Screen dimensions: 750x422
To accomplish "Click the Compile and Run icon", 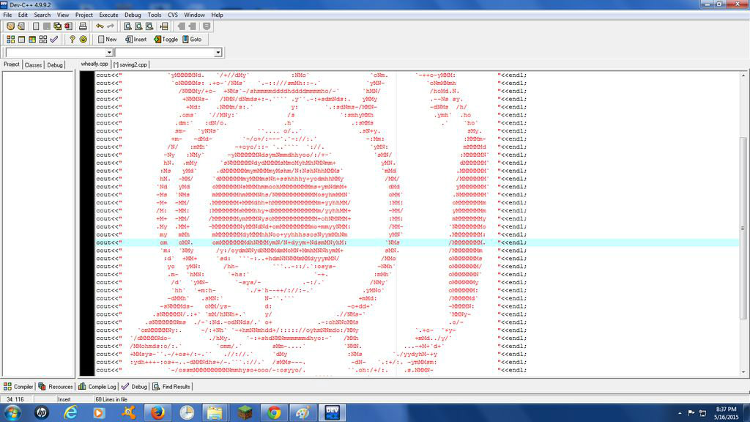I will point(32,40).
